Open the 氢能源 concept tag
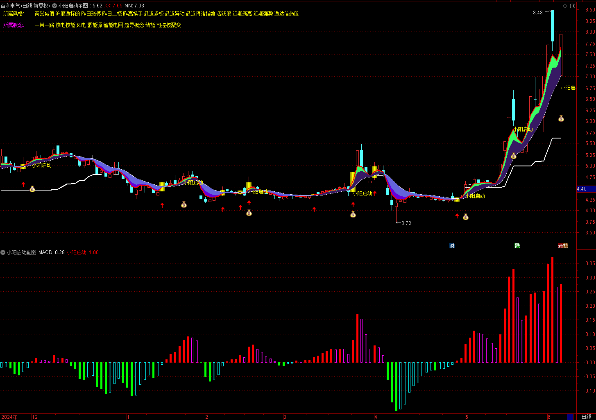The image size is (596, 420). pyautogui.click(x=95, y=25)
